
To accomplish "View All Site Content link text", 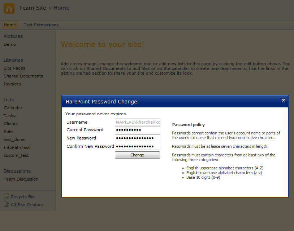I will pyautogui.click(x=27, y=205).
